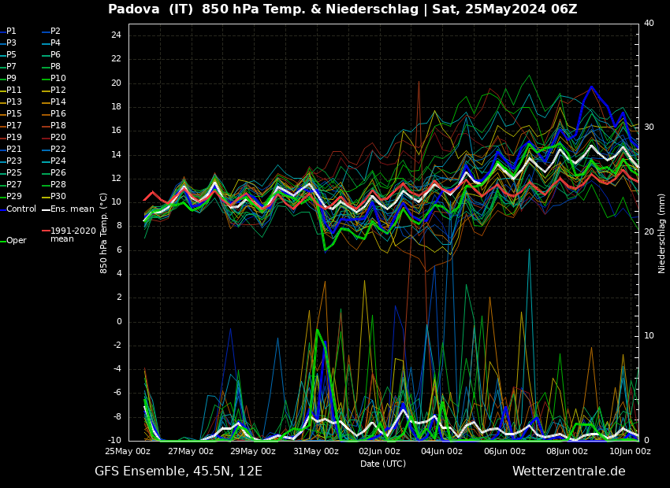Click the 1991-2020 mean legend label
The image size is (670, 488).
pos(73,235)
